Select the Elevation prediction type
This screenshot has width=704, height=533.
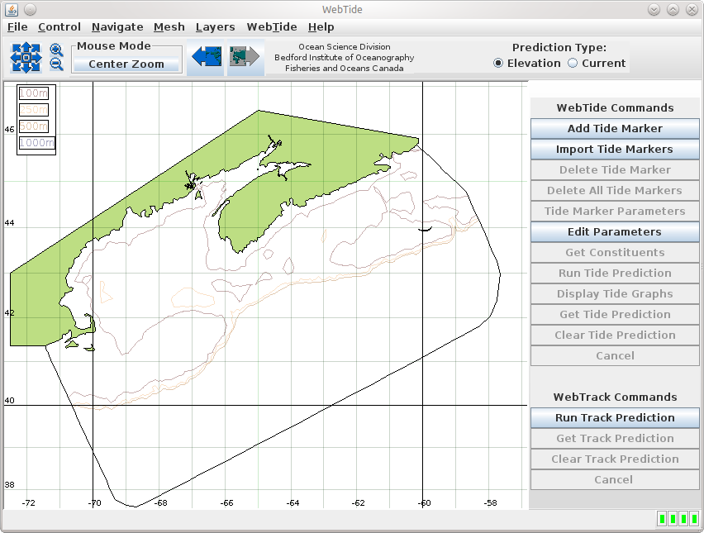499,64
